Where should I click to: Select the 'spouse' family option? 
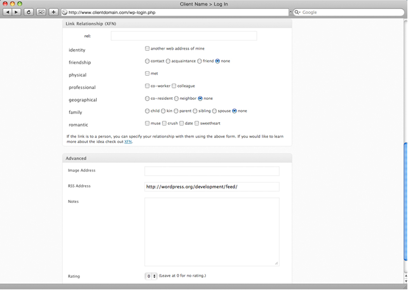[214, 111]
